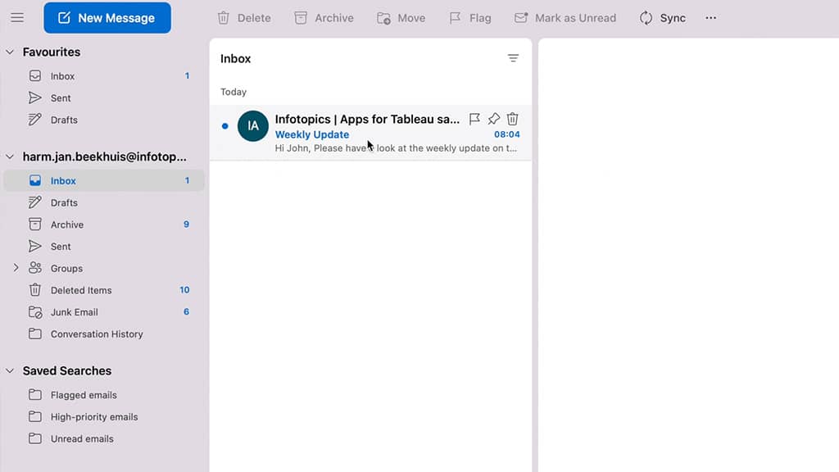This screenshot has width=839, height=472.
Task: Collapse the Saved Searches section
Action: (x=10, y=370)
